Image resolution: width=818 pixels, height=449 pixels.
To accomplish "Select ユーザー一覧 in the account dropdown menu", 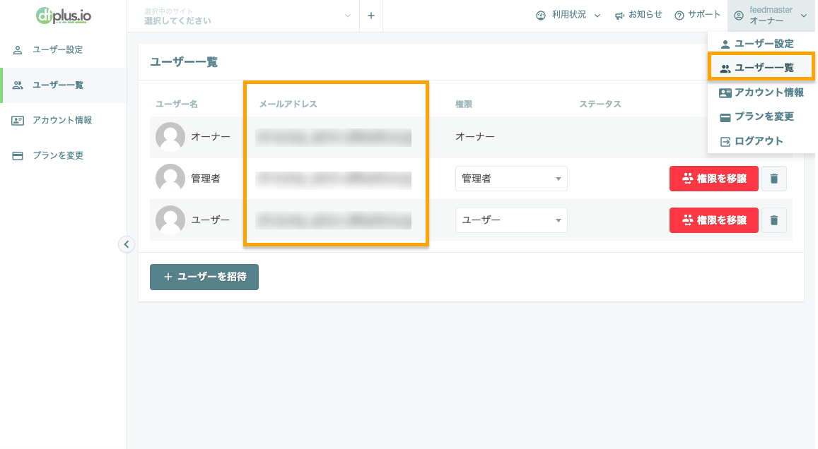I will click(x=761, y=68).
